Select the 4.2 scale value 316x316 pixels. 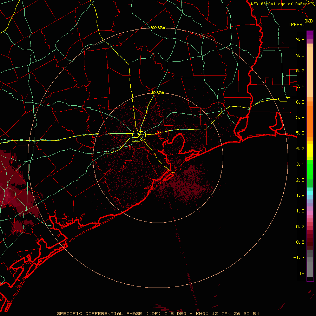click(x=300, y=149)
